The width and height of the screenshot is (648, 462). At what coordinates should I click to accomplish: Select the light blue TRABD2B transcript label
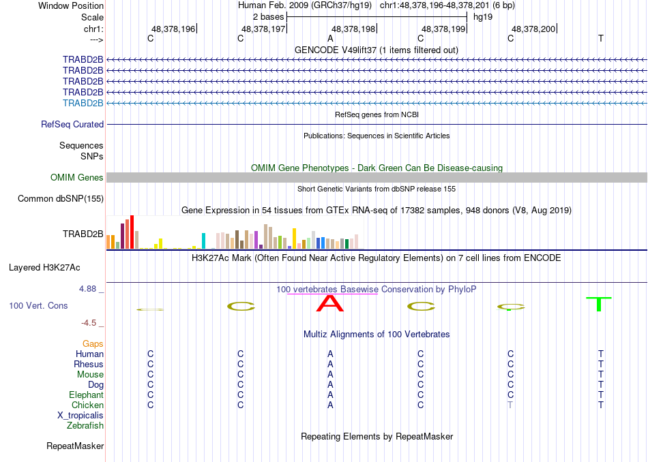point(83,103)
